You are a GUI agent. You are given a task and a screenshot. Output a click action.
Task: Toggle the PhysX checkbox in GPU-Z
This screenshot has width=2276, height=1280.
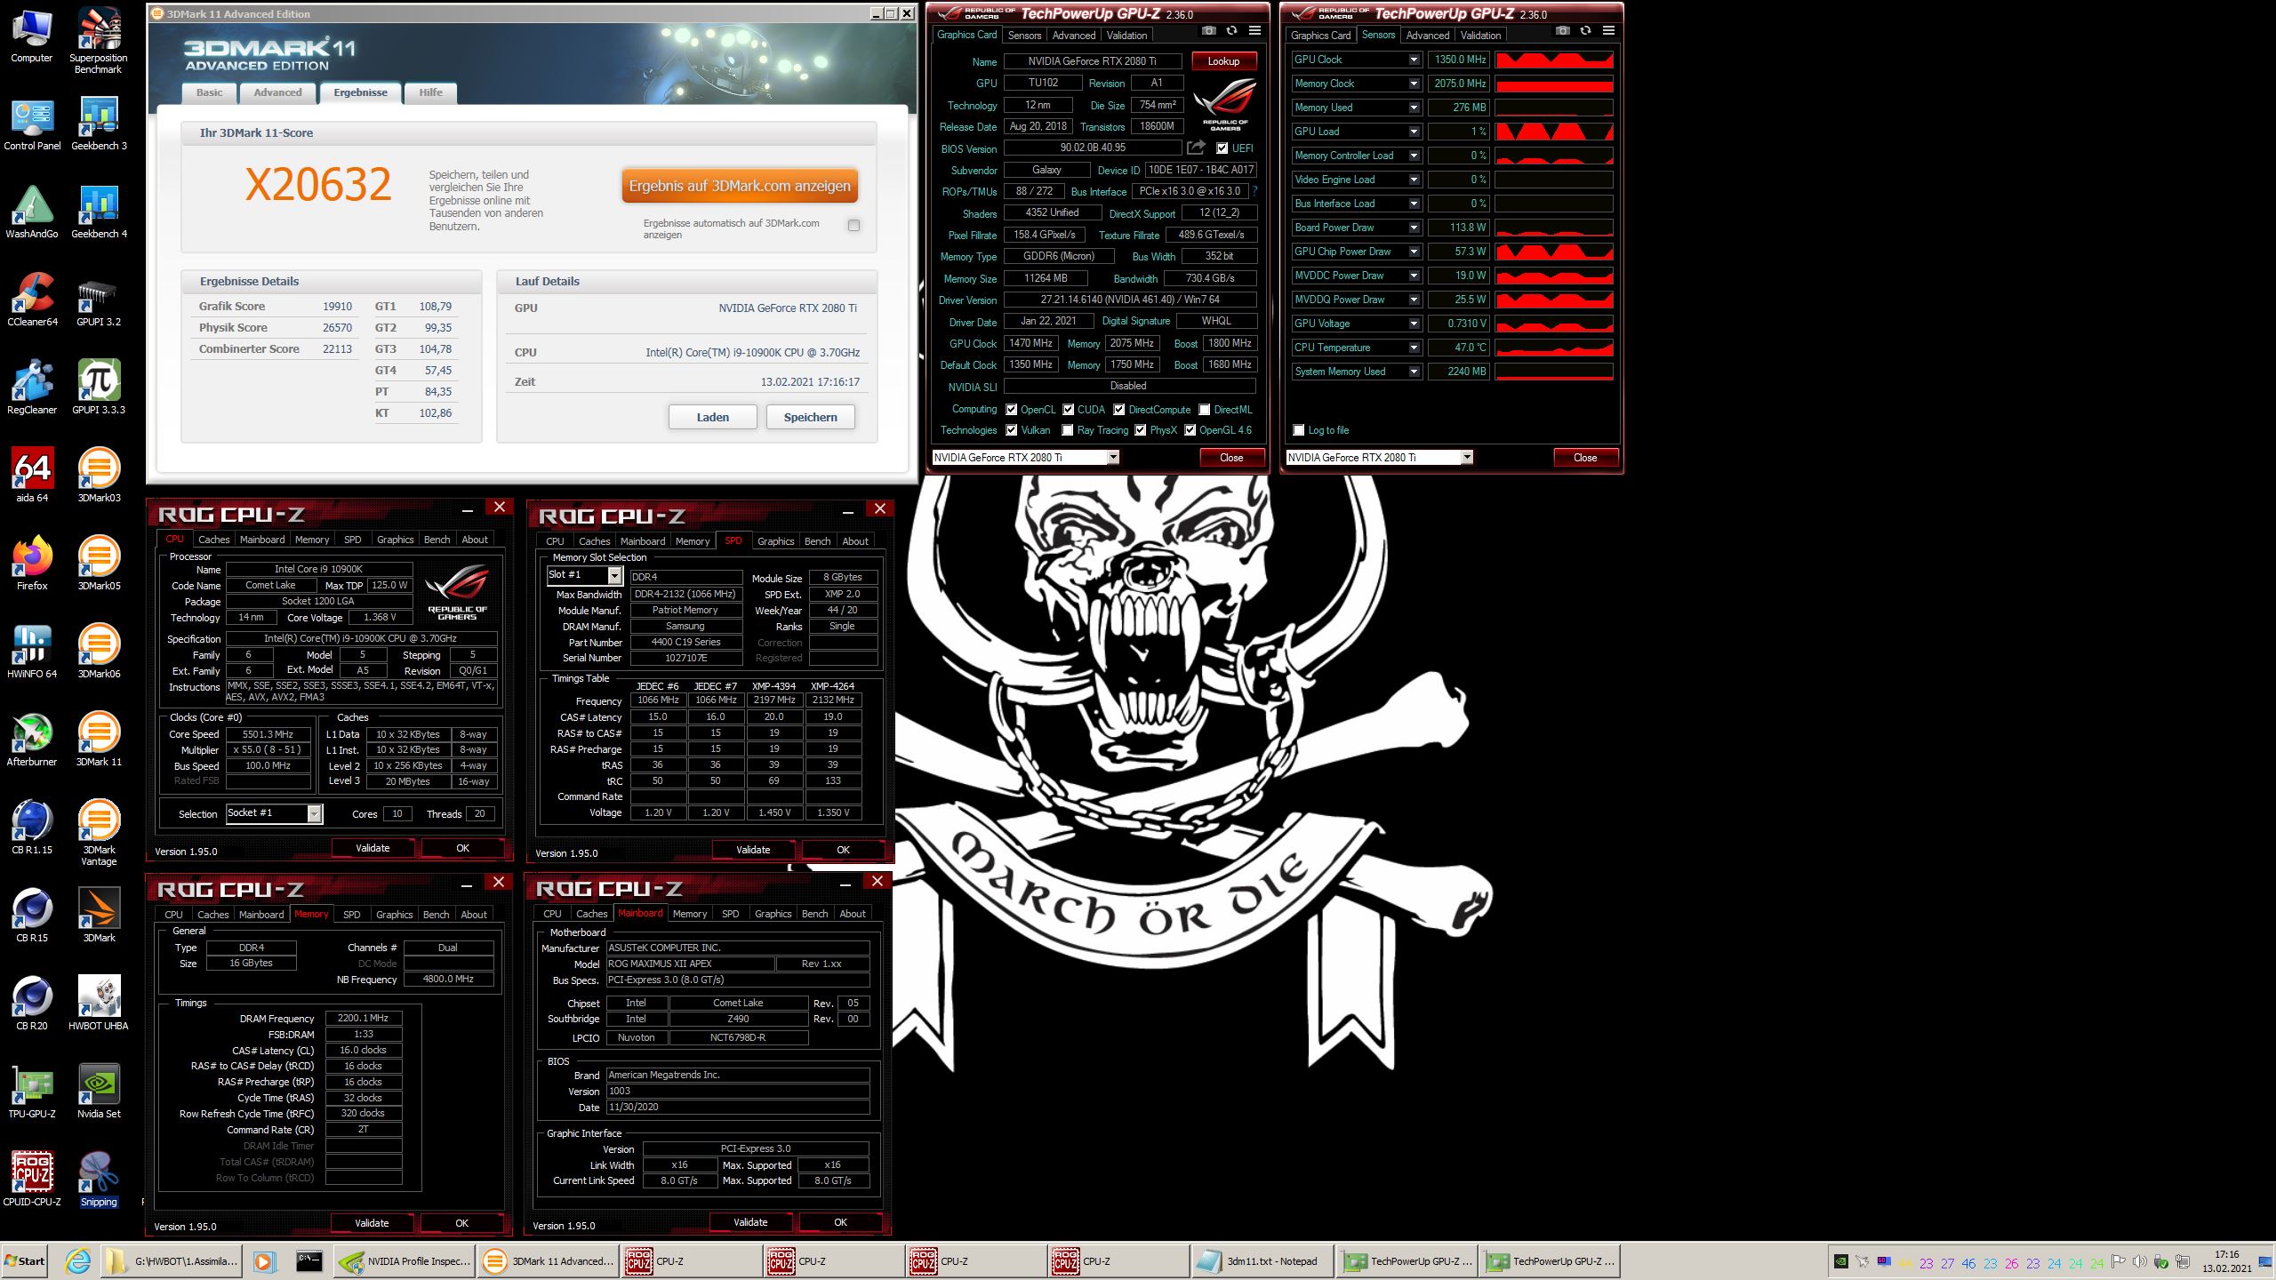coord(1140,430)
